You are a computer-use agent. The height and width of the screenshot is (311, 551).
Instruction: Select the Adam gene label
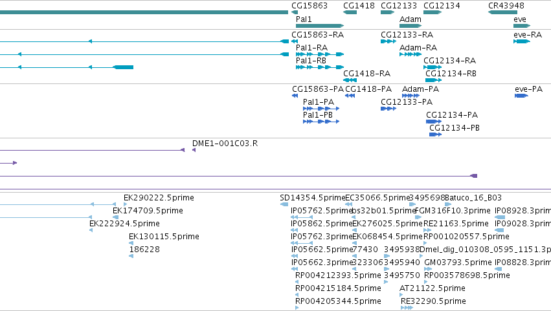tap(410, 19)
